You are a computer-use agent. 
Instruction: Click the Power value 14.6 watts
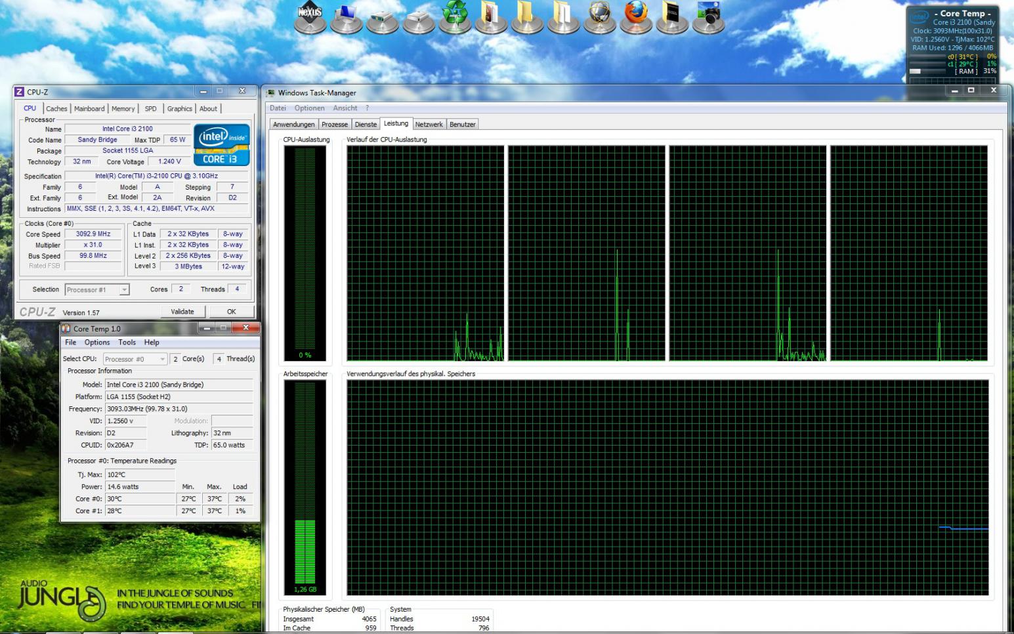tap(140, 487)
